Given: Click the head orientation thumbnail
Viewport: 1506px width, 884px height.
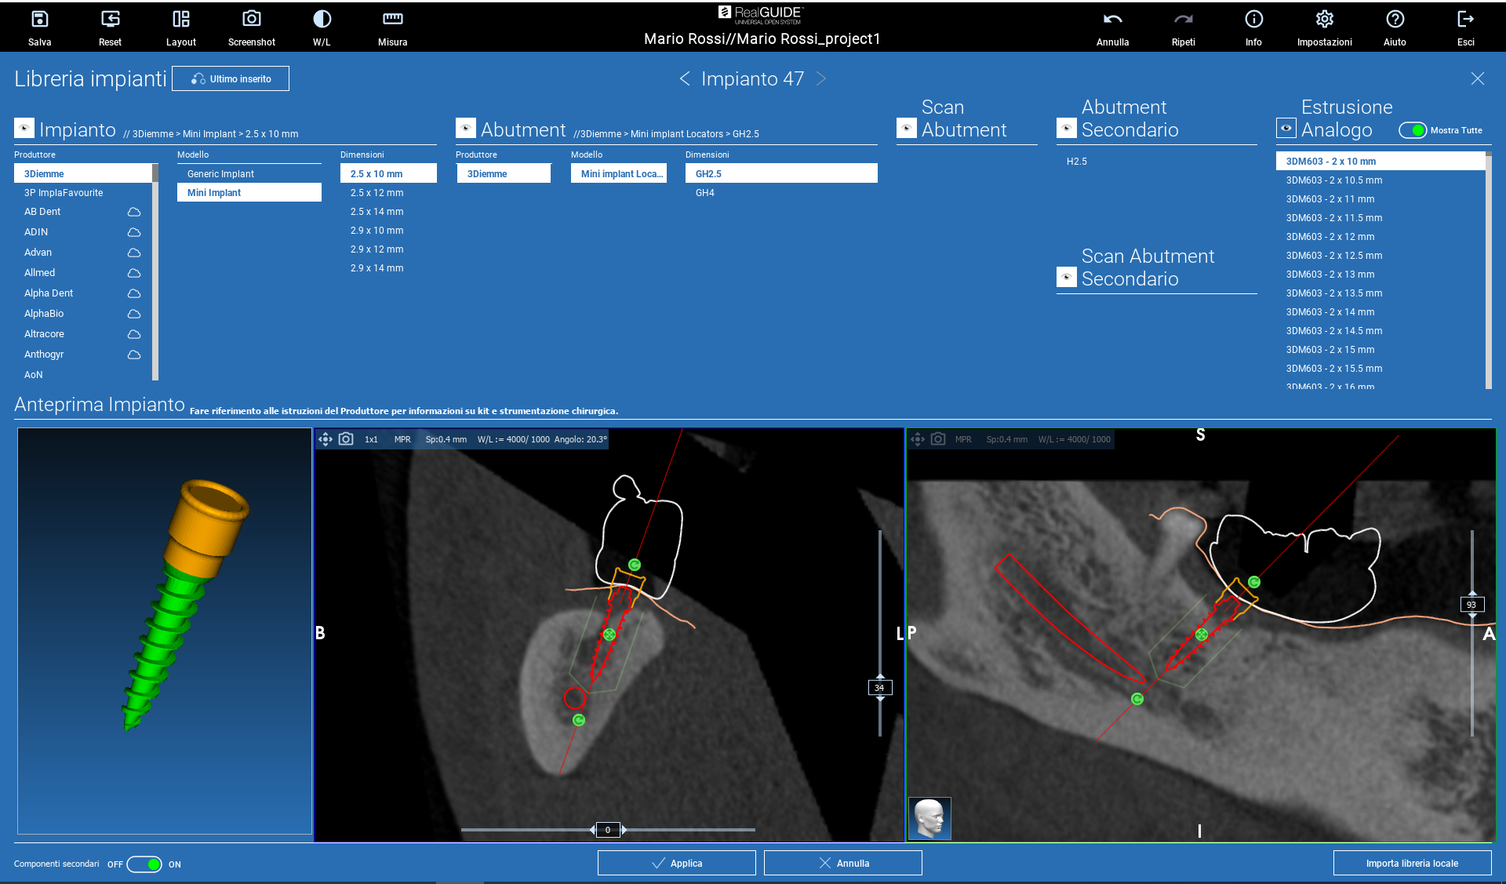Looking at the screenshot, I should tap(929, 818).
